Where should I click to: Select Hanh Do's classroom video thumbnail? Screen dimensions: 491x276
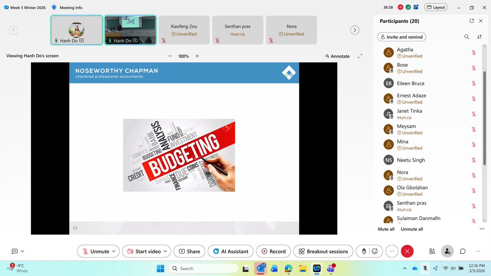pos(130,30)
